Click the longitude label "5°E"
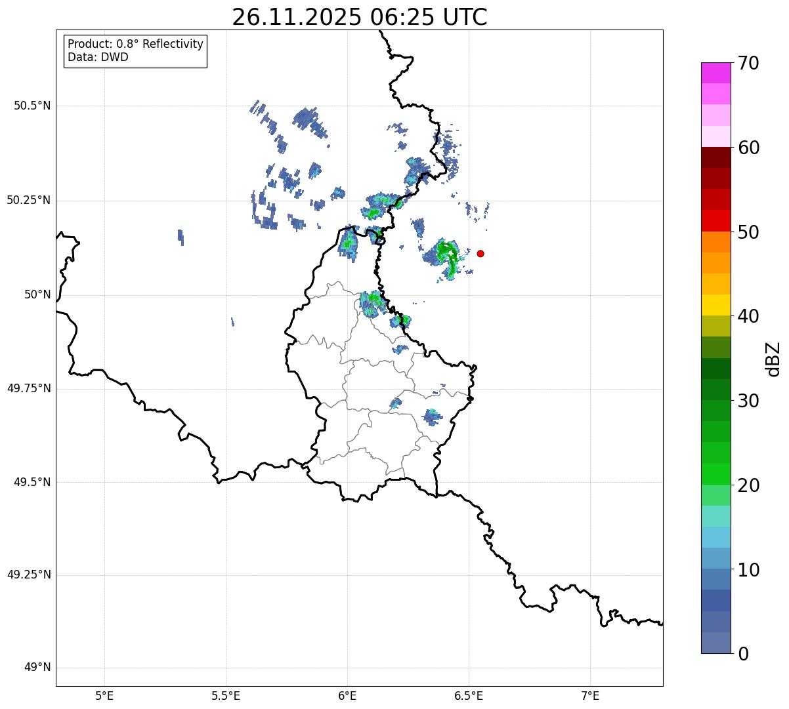789x709 pixels. (104, 695)
